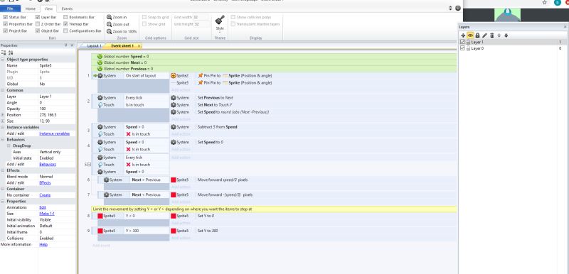The width and height of the screenshot is (569, 274).
Task: Open the Effects add/edit link
Action: (x=45, y=183)
